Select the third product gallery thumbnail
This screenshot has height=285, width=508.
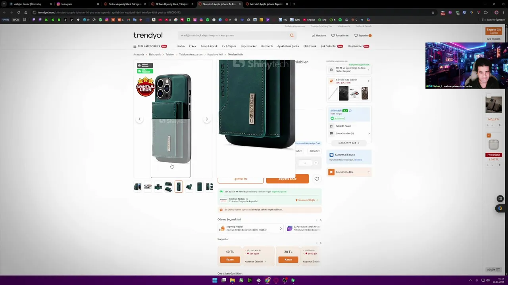158,186
